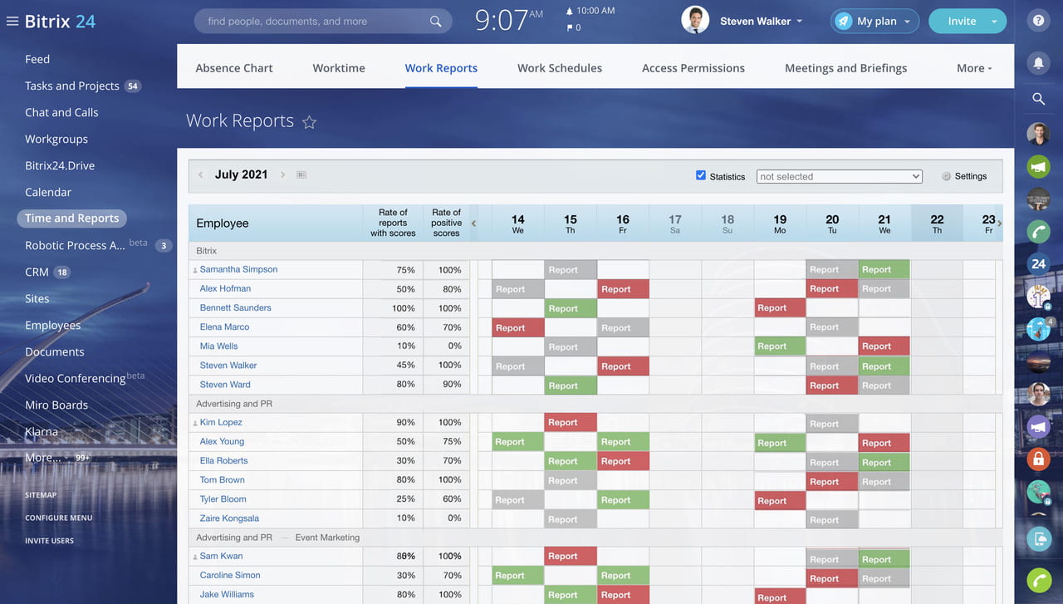The image size is (1063, 604).
Task: Open the Bitrix24 messenger 24 icon
Action: [x=1038, y=263]
